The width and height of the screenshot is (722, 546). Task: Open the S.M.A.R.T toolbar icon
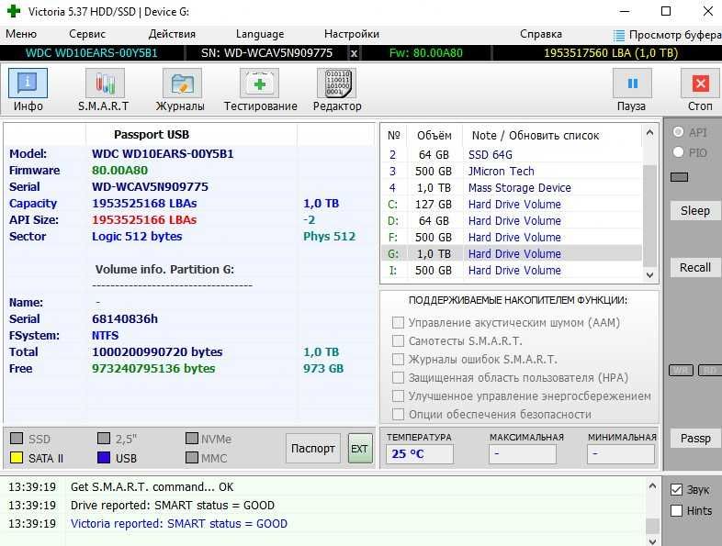point(105,84)
